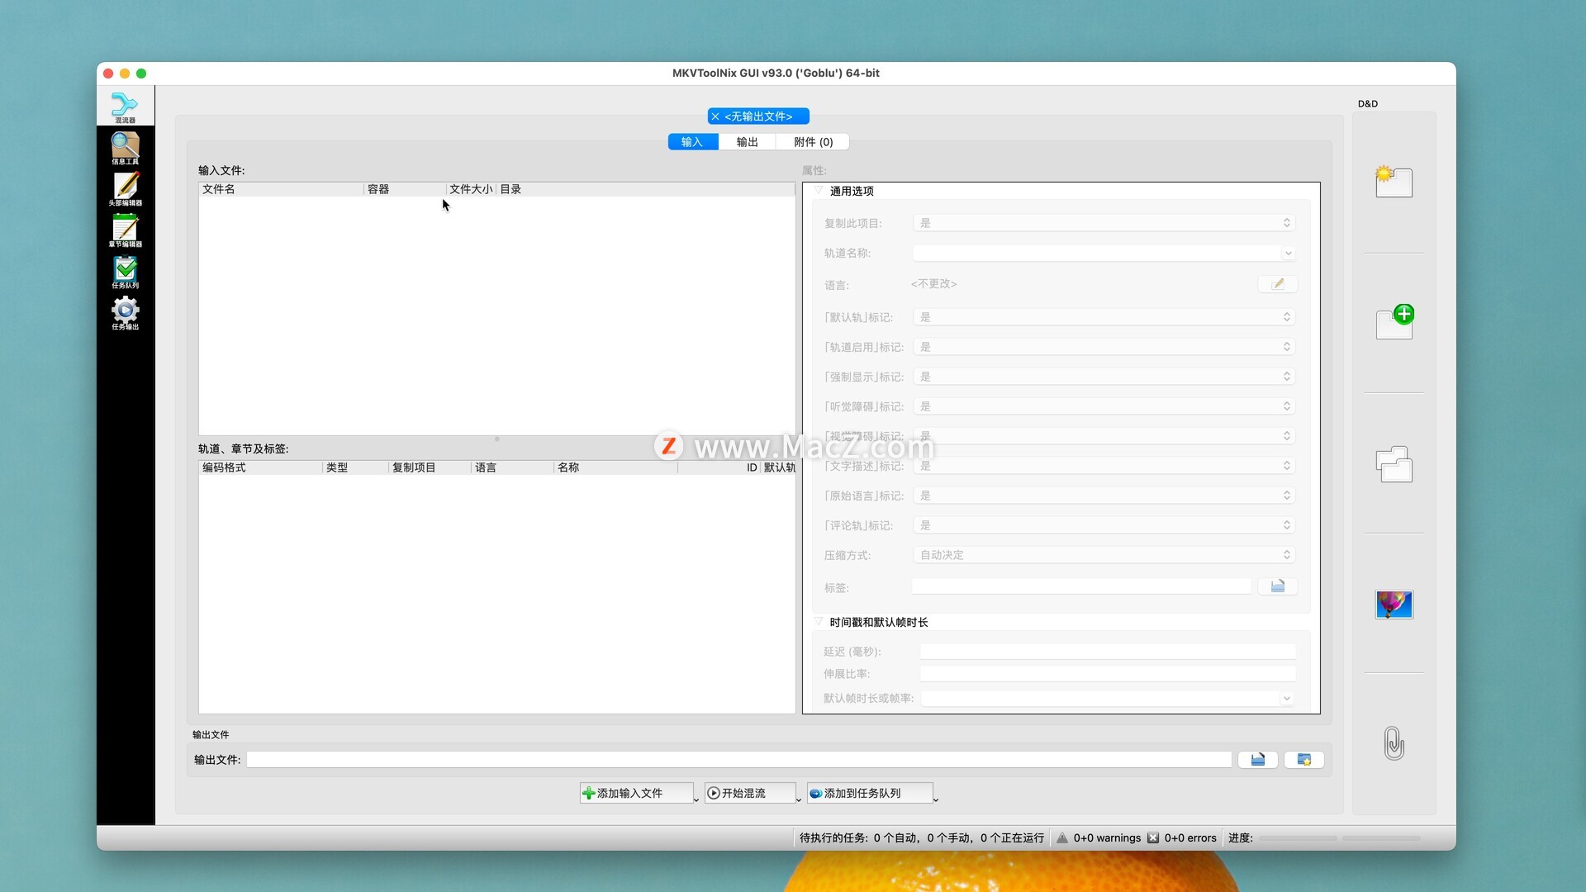Screen dimensions: 1586x892
Task: Open the 混流器 multiplexer tool in sidebar
Action: [x=125, y=107]
